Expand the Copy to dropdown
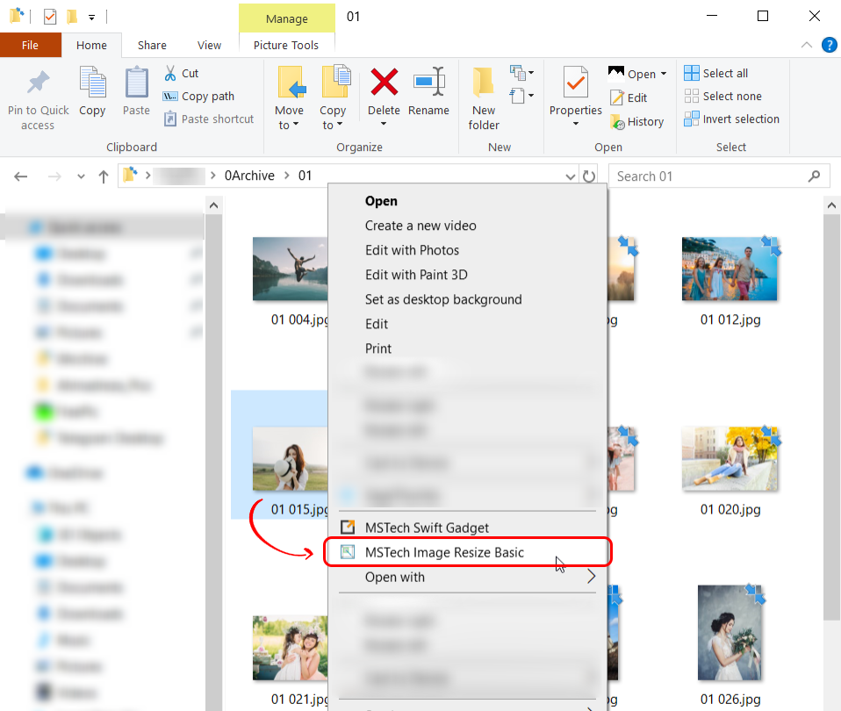 pos(333,126)
